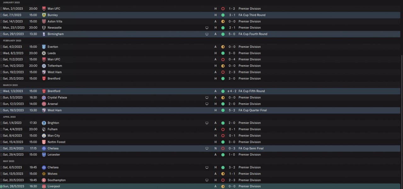The height and width of the screenshot is (189, 403).
Task: Click the TV broadcast icon on Arsenal row
Action: 207,104
